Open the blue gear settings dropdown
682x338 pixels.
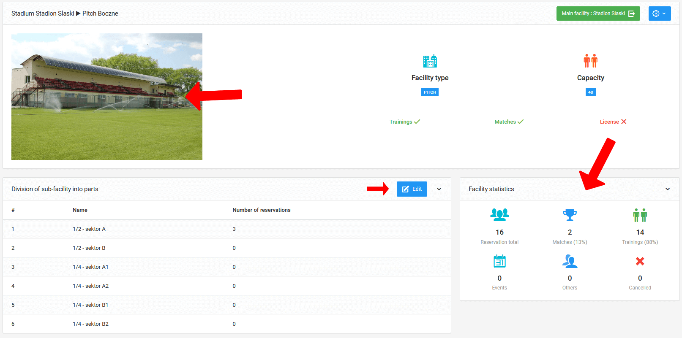(x=659, y=14)
